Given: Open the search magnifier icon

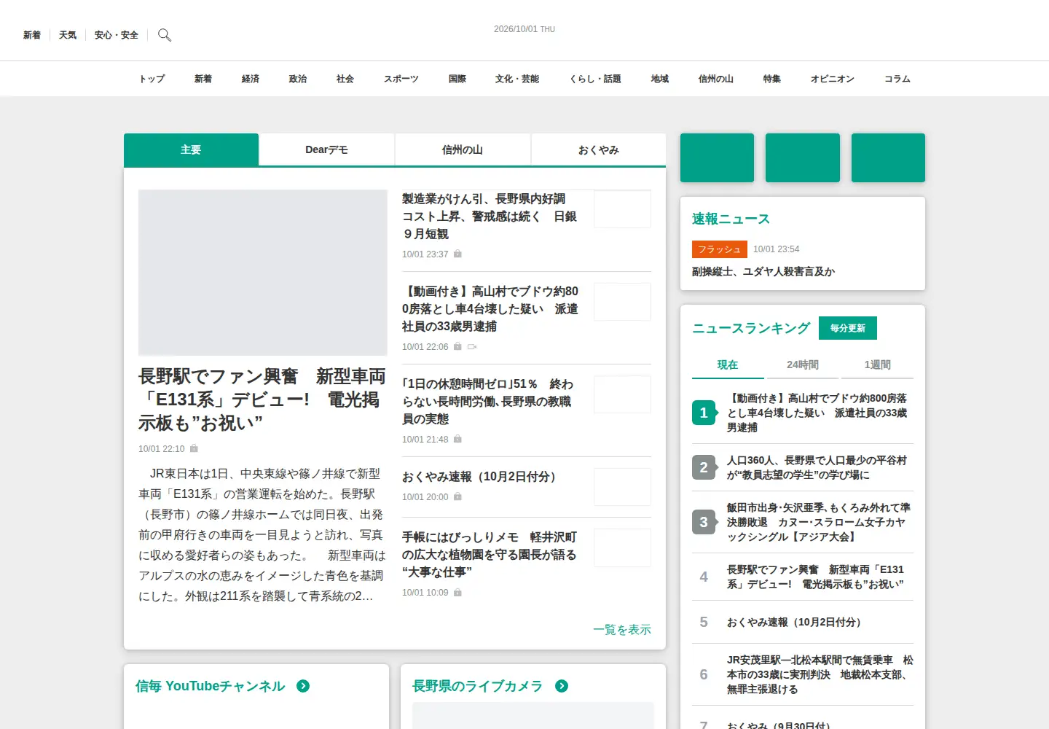Looking at the screenshot, I should click(165, 35).
